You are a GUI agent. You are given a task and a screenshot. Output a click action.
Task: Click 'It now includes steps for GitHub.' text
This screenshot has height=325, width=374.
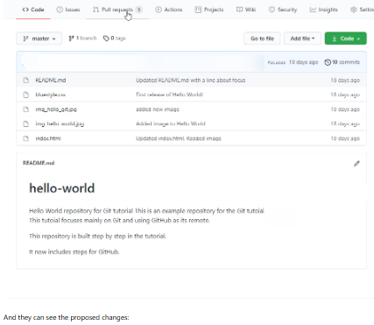point(74,251)
